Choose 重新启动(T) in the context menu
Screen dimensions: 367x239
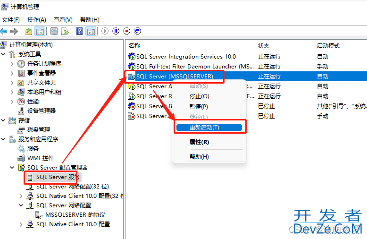[209, 128]
